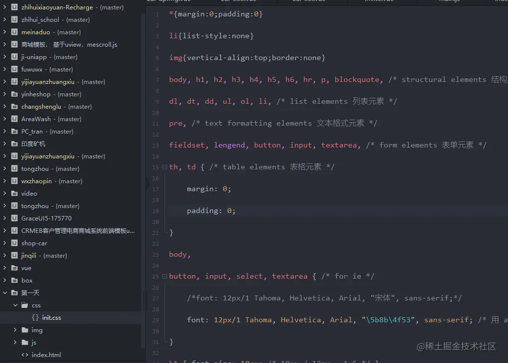Click the changshenglu folder icon

[x=14, y=106]
